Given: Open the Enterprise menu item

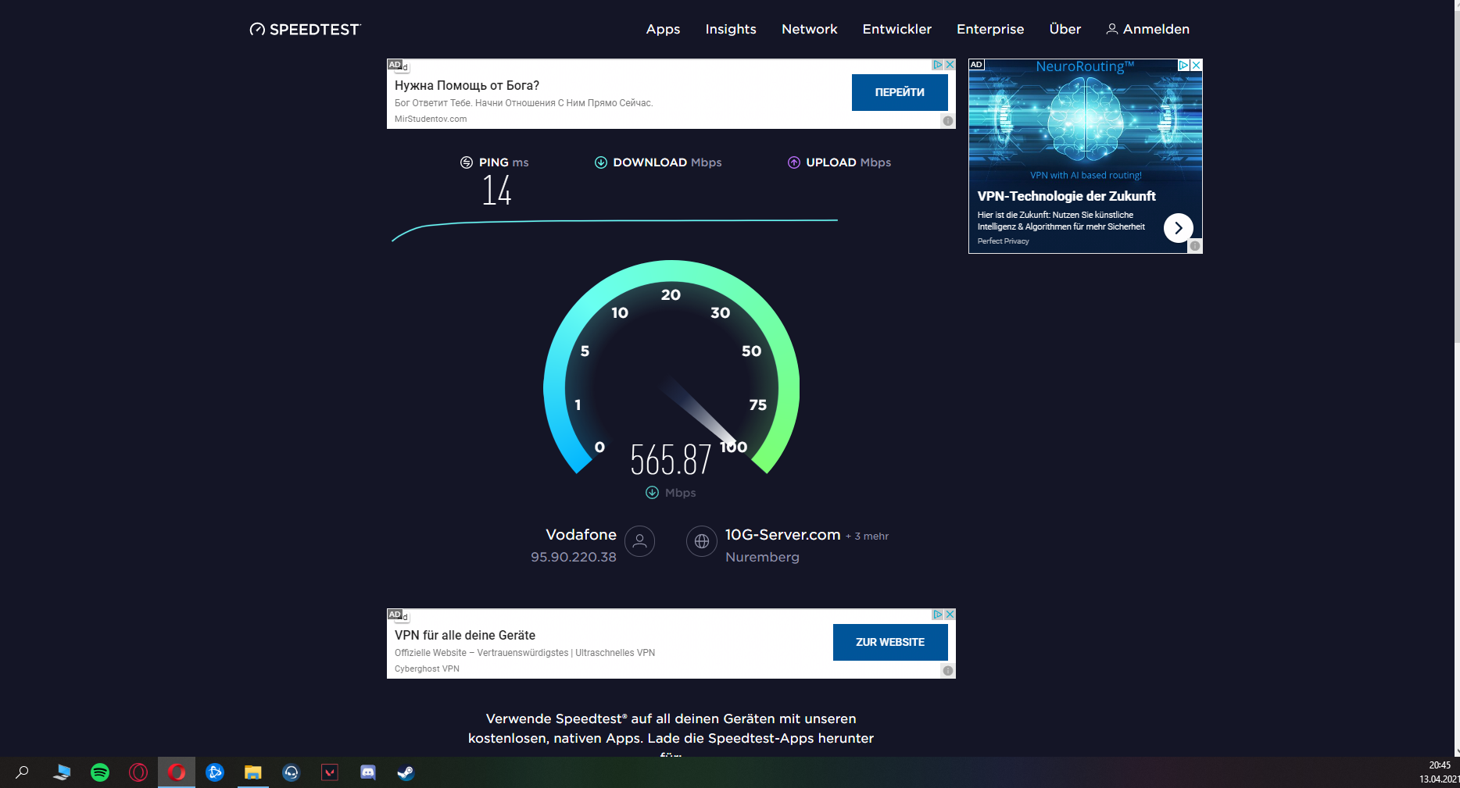Looking at the screenshot, I should tap(990, 29).
